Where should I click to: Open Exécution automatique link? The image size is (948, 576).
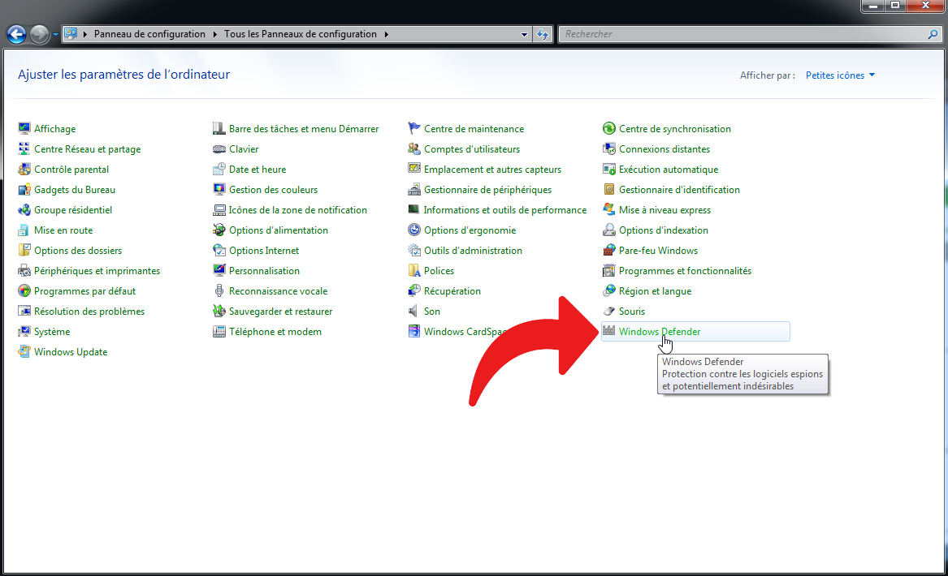pyautogui.click(x=668, y=169)
